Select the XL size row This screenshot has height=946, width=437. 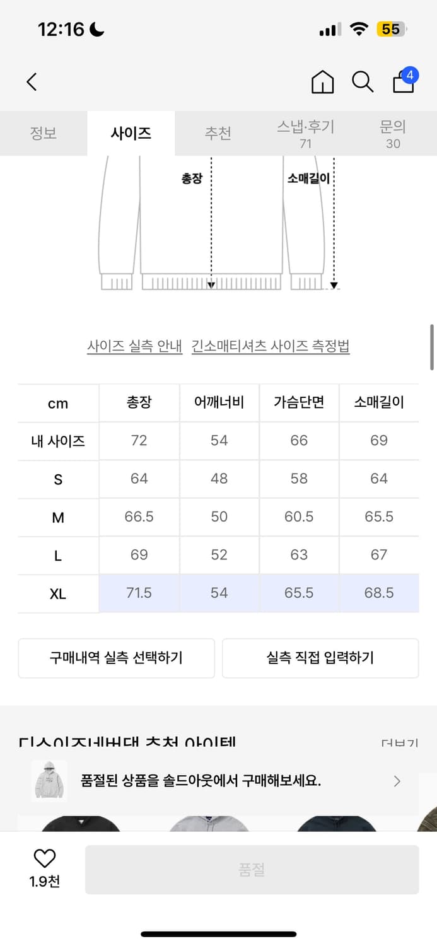coord(218,593)
